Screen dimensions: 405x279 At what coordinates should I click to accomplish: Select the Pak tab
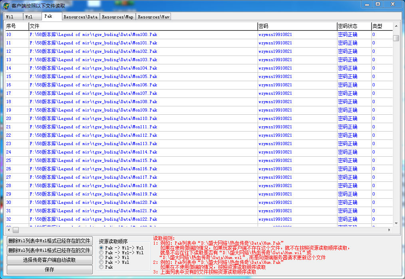pyautogui.click(x=52, y=16)
